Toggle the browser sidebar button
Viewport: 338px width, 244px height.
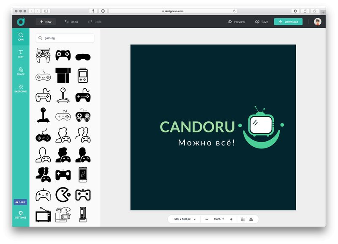tap(46, 11)
